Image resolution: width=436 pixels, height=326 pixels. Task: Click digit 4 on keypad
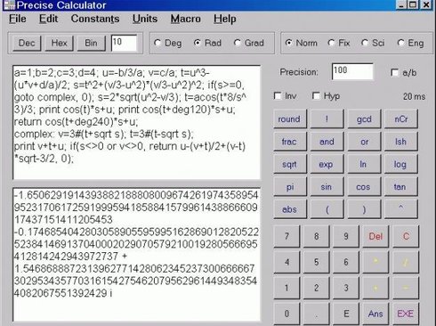click(x=287, y=262)
